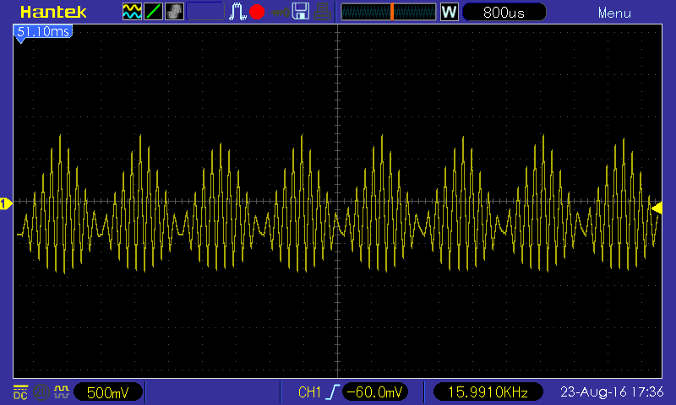Click the -60.0mV trigger level readout
Viewport: 676px width, 405px height.
[x=374, y=392]
